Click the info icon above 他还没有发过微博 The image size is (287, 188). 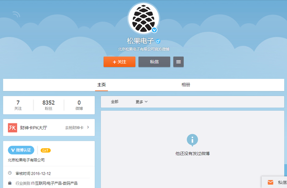click(192, 140)
